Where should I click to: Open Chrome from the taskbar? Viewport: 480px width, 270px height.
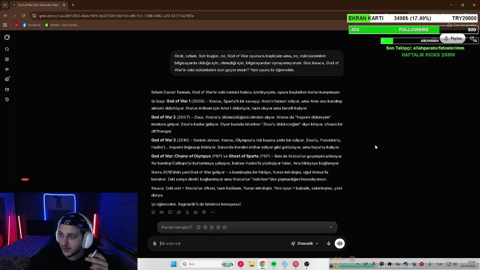(262, 264)
